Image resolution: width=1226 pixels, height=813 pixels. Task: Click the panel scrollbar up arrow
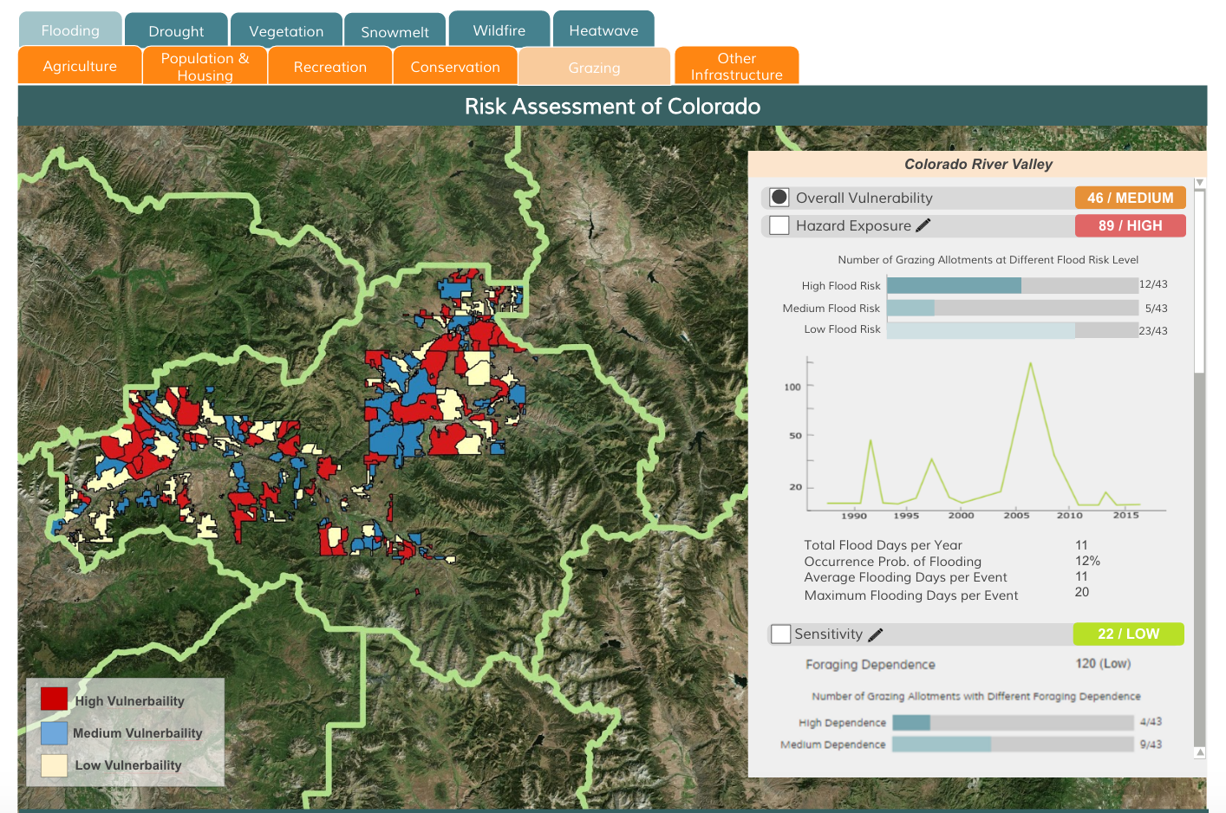point(1200,183)
